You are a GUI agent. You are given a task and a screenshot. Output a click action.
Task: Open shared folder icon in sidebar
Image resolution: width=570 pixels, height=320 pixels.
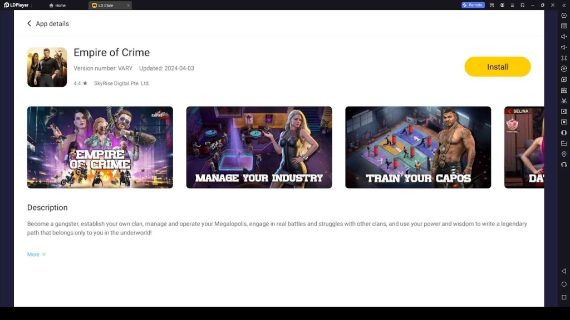tap(564, 143)
